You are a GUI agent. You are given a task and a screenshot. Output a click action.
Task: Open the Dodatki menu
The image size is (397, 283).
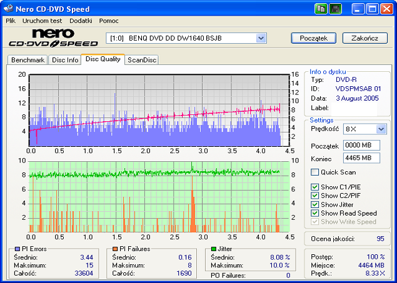click(81, 21)
